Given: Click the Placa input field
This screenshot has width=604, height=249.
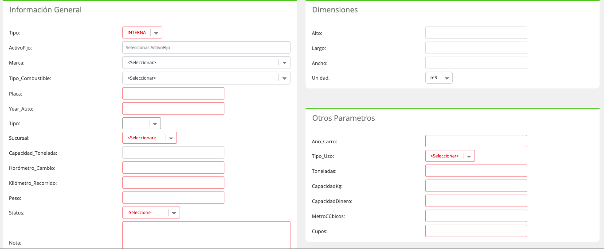Looking at the screenshot, I should coord(173,93).
